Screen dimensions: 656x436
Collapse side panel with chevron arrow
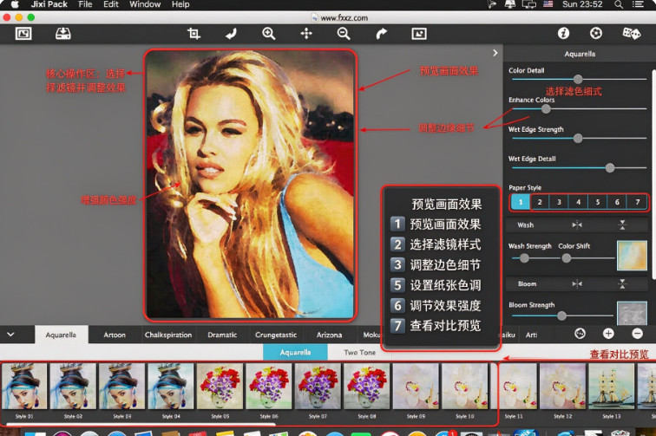pos(495,53)
